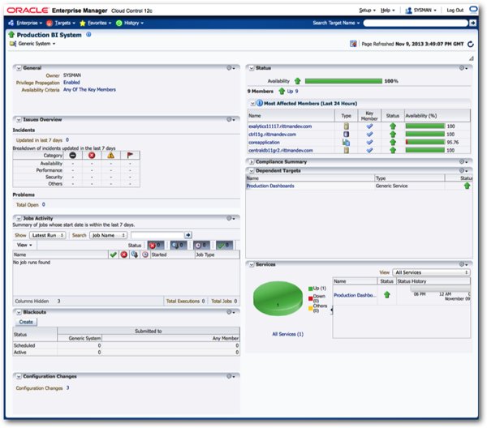This screenshot has width=487, height=428.
Task: Collapse the Issues Overview panel
Action: click(x=19, y=120)
